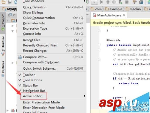Viewport: 150px width, 113px height.
Task: Fold the code block at the closing brace
Action: pyautogui.click(x=99, y=30)
